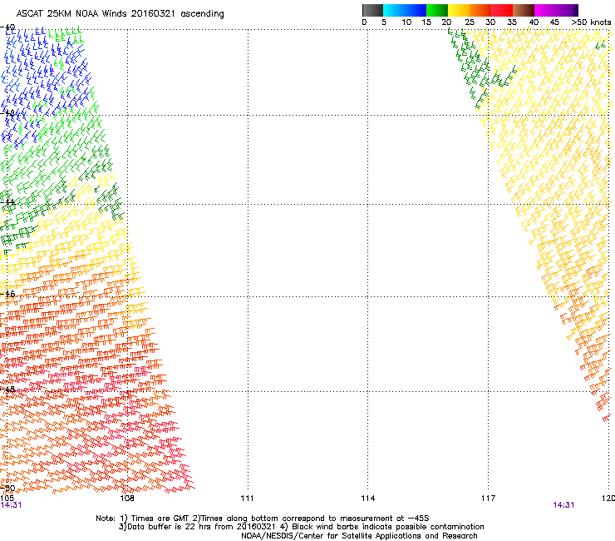Screen dimensions: 615x541
Task: Click the legend label 45
Action: click(x=554, y=22)
